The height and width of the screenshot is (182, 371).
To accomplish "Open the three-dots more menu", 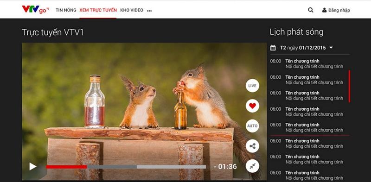I will (x=149, y=11).
